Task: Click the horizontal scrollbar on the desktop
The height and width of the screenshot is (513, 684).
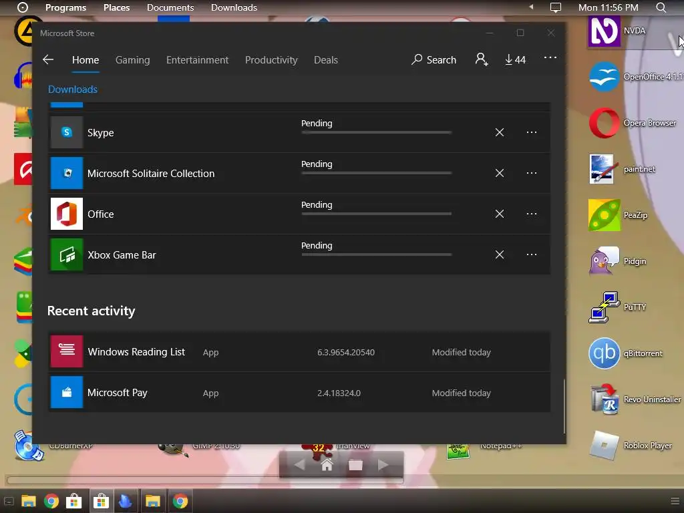Action: pos(205,480)
